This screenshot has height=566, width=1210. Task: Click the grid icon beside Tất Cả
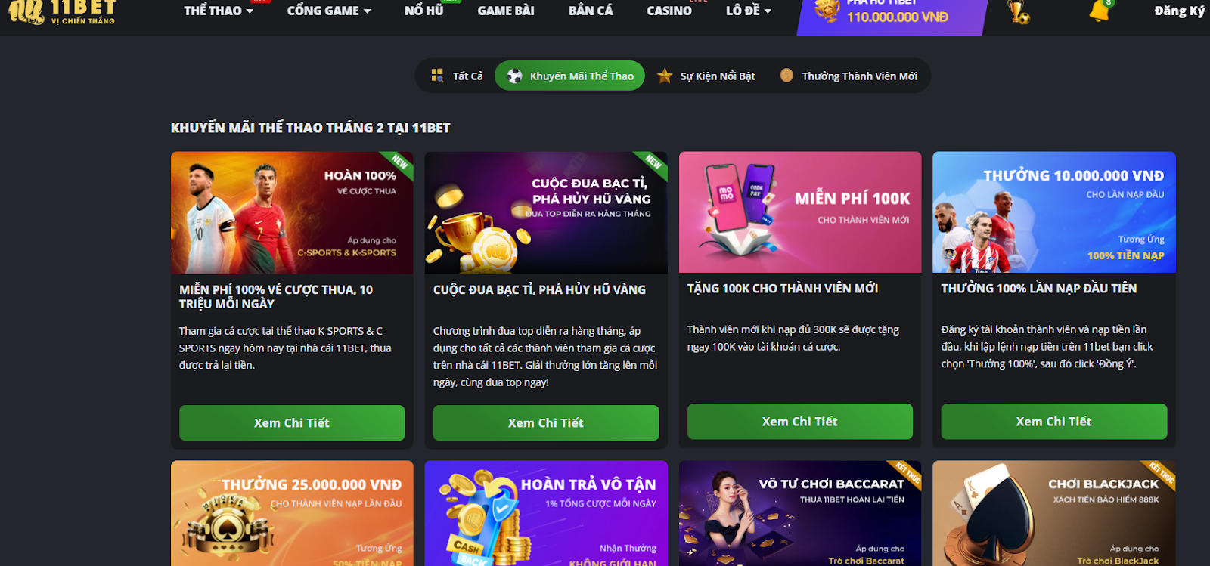[x=437, y=76]
